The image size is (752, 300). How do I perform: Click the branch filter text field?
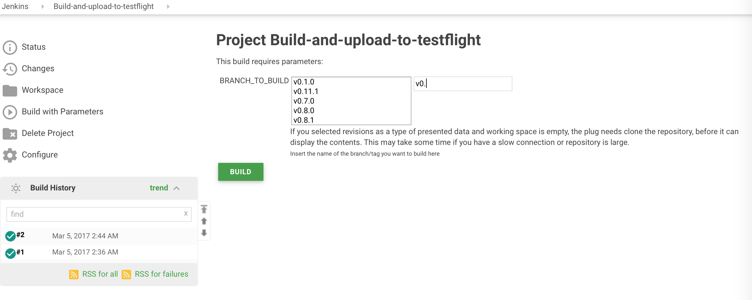click(463, 84)
